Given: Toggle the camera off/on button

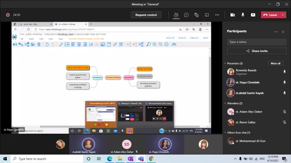Looking at the screenshot, I should pos(232,15).
